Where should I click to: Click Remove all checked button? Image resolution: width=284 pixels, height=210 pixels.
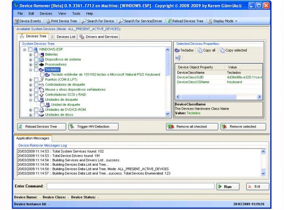192,127
